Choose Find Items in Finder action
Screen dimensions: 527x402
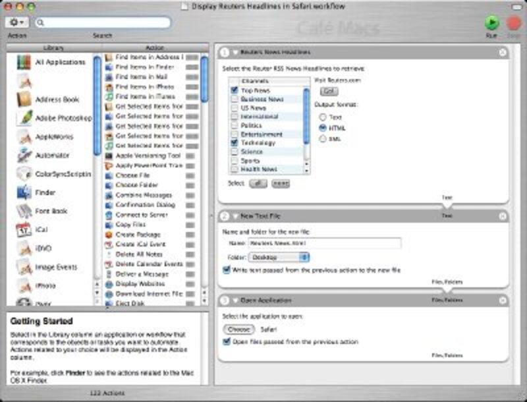[x=152, y=67]
